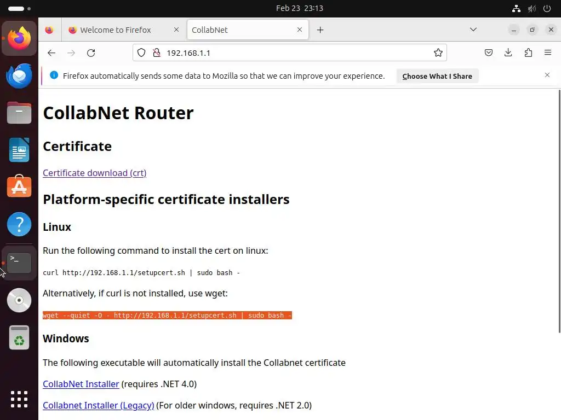Dismiss the Mozilla data notification bar

pos(547,75)
